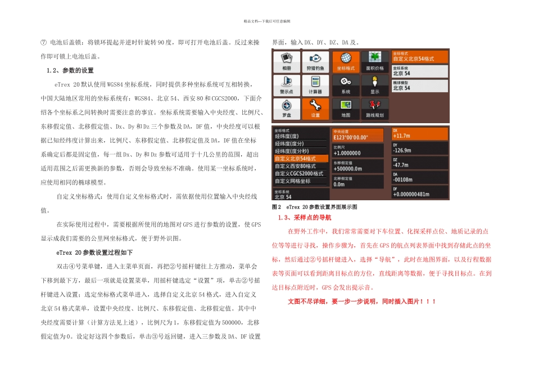Choose 自定义CGCS2000格式 in the list
The image size is (534, 378).
pyautogui.click(x=301, y=174)
